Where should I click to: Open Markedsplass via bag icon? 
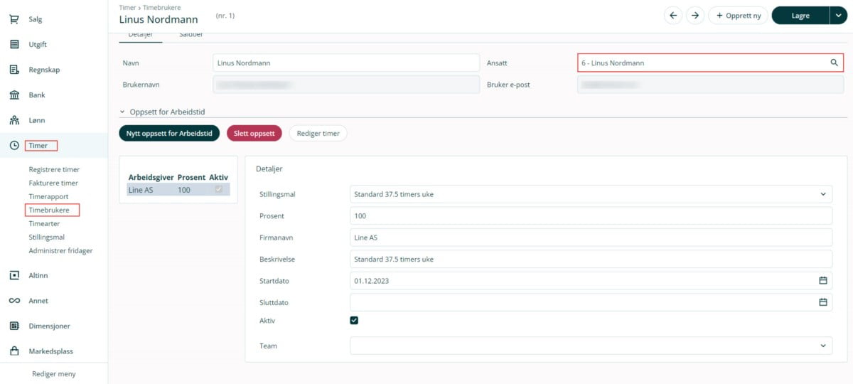14,351
